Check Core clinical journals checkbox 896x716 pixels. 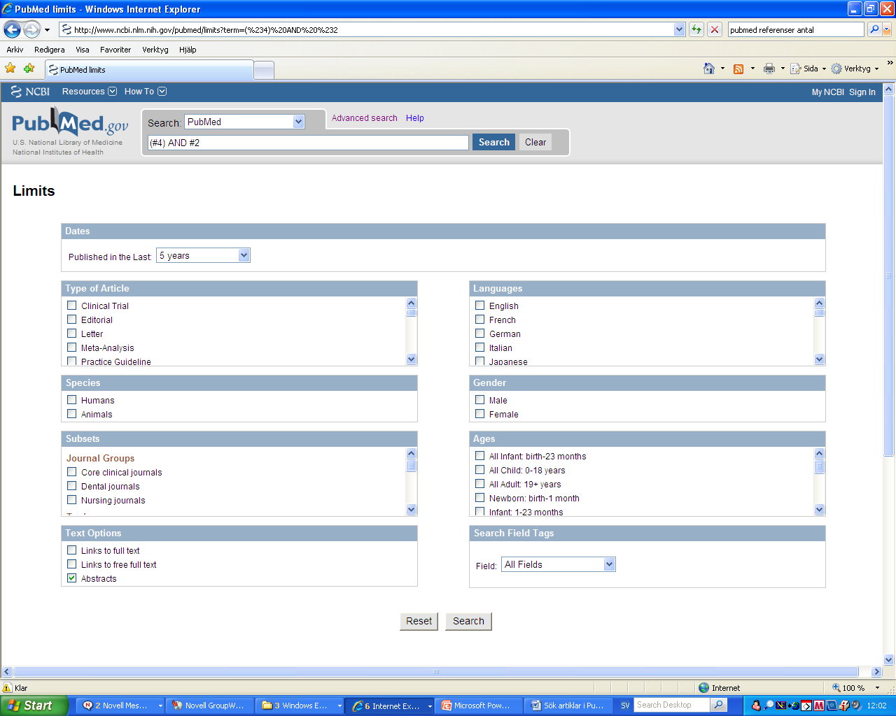coord(71,472)
